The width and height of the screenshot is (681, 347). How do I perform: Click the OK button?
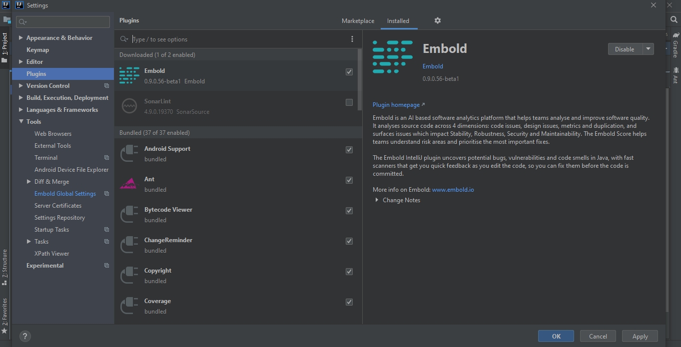pyautogui.click(x=556, y=336)
